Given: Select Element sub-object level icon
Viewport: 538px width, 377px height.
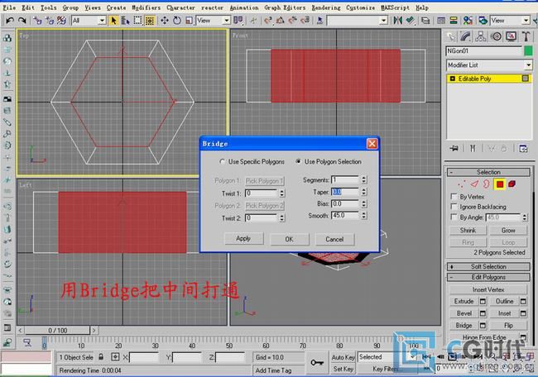Looking at the screenshot, I should pyautogui.click(x=512, y=184).
